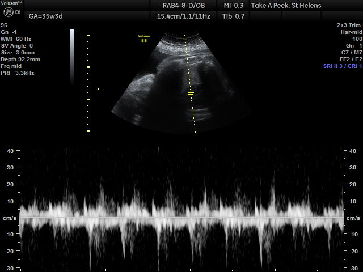Click the TIb 0.7 value
The height and width of the screenshot is (272, 363).
(233, 16)
